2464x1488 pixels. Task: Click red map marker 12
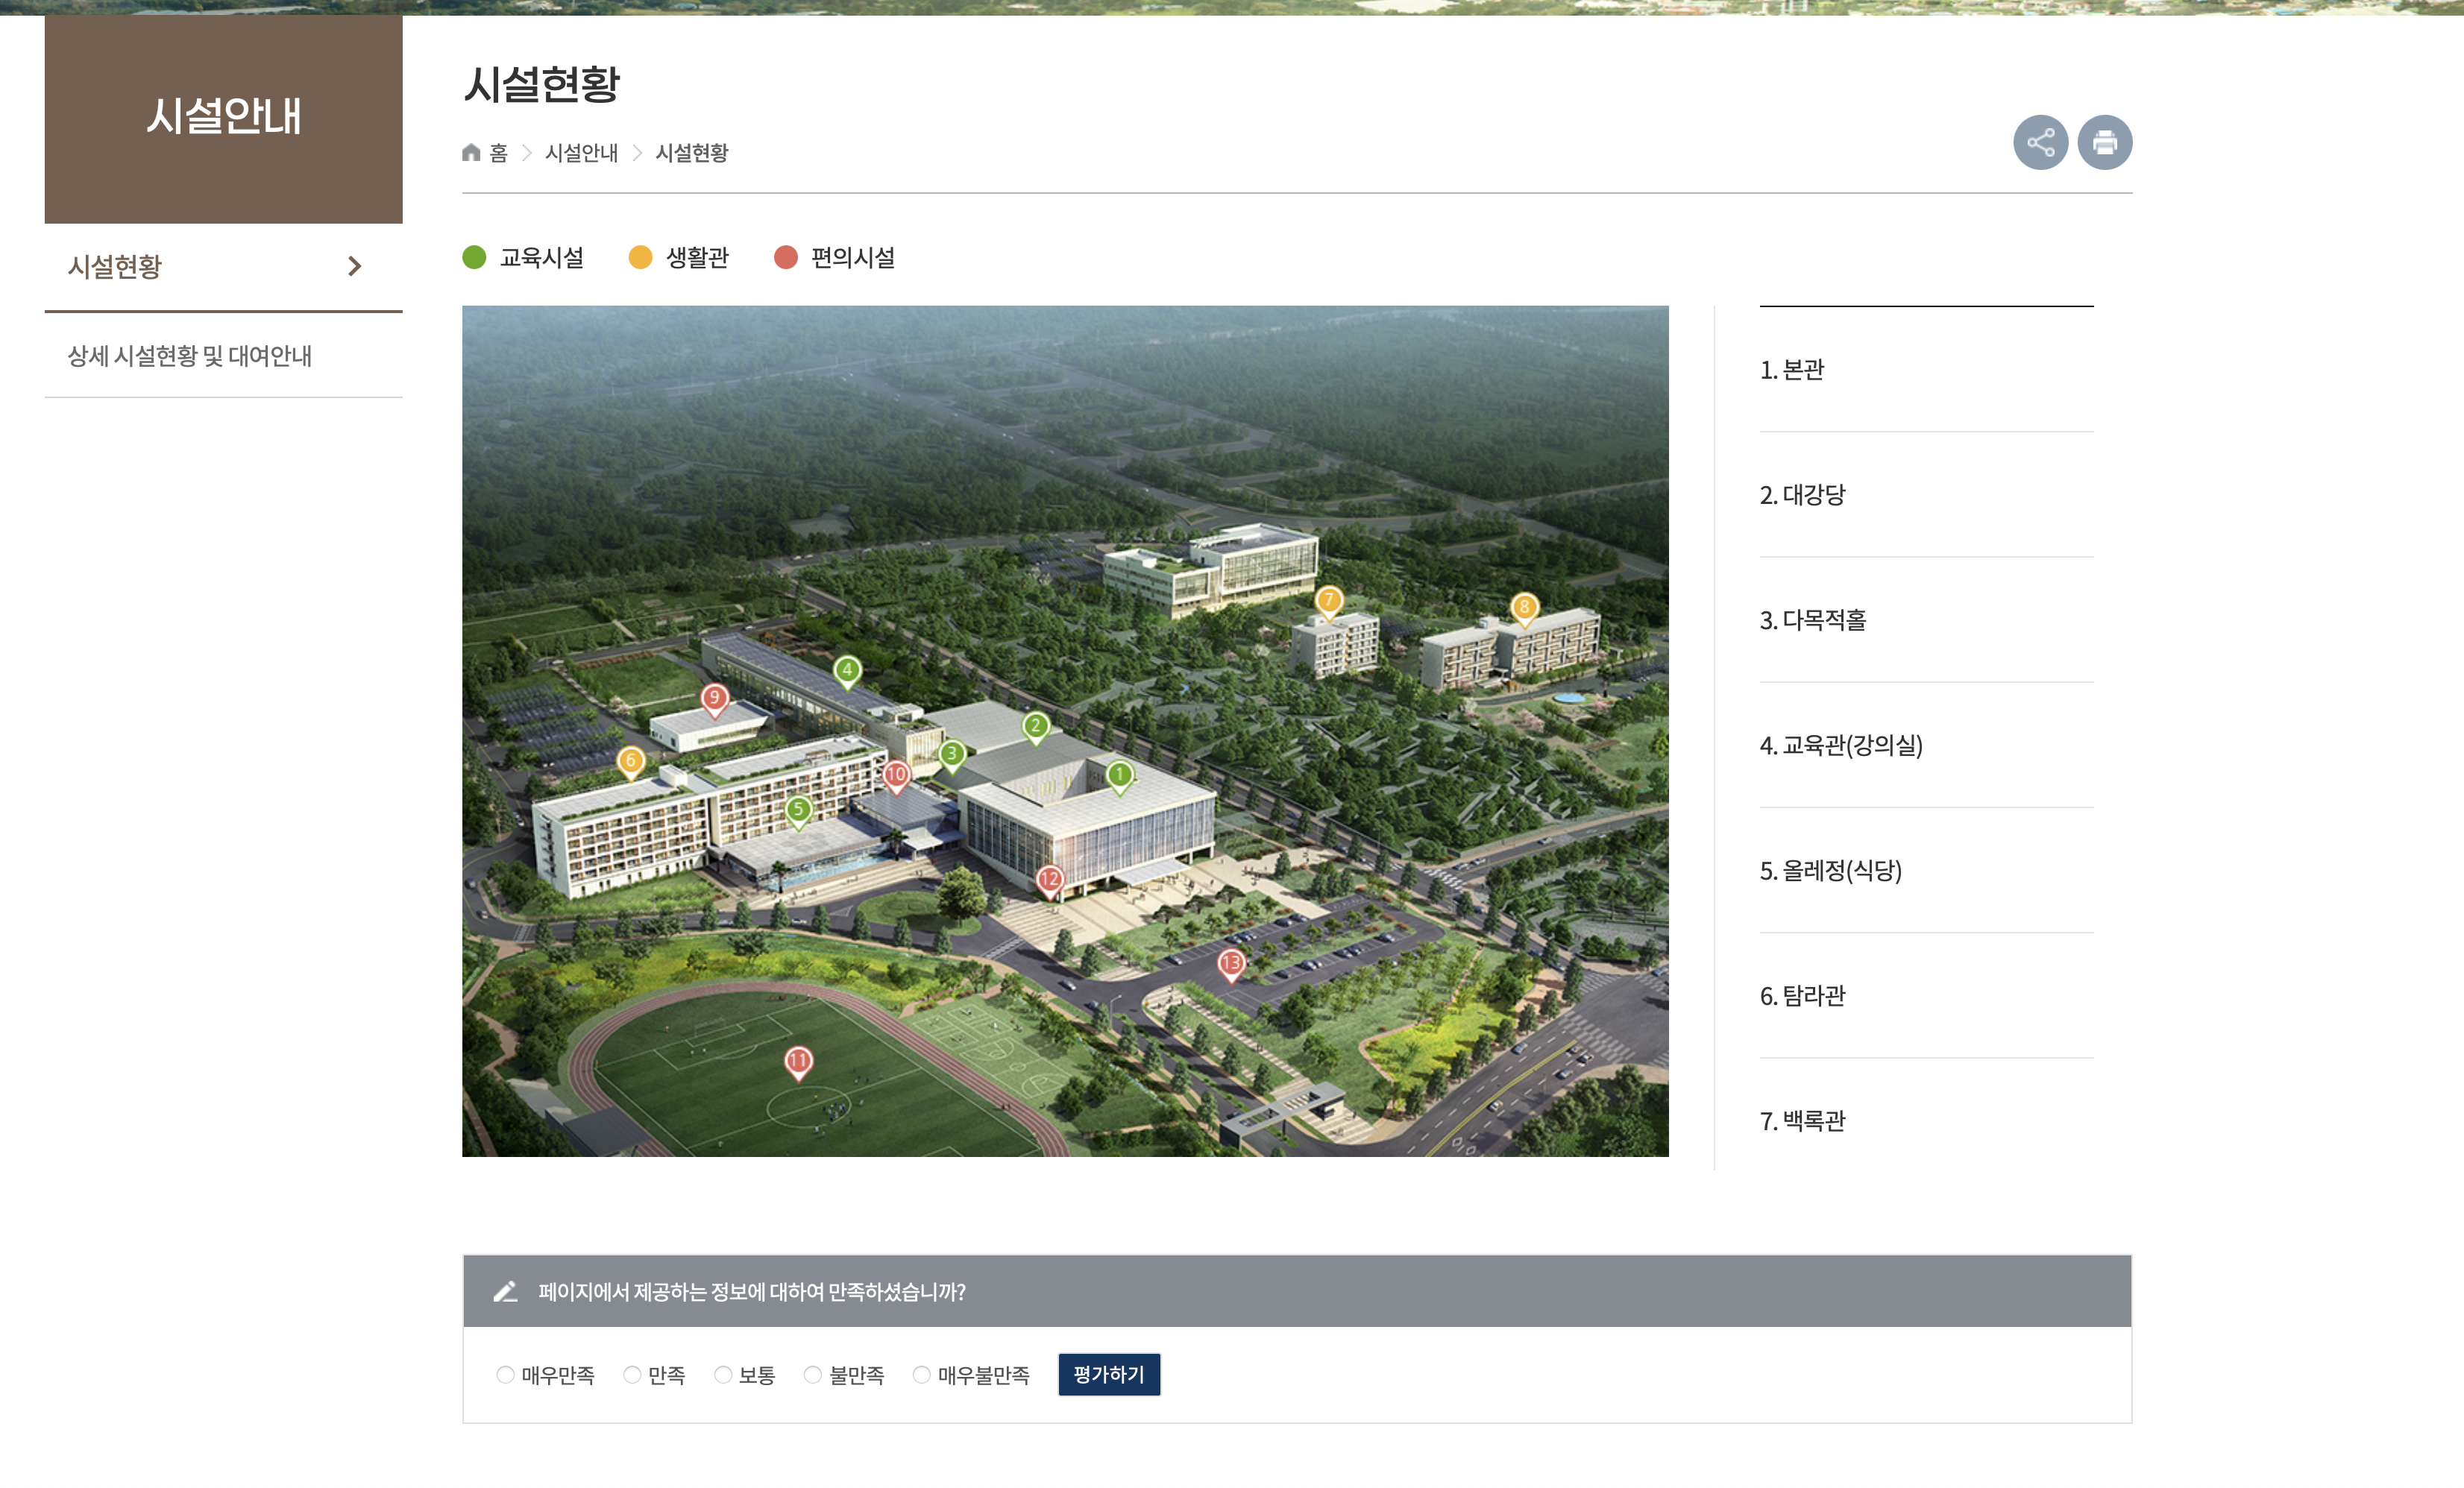click(1049, 880)
